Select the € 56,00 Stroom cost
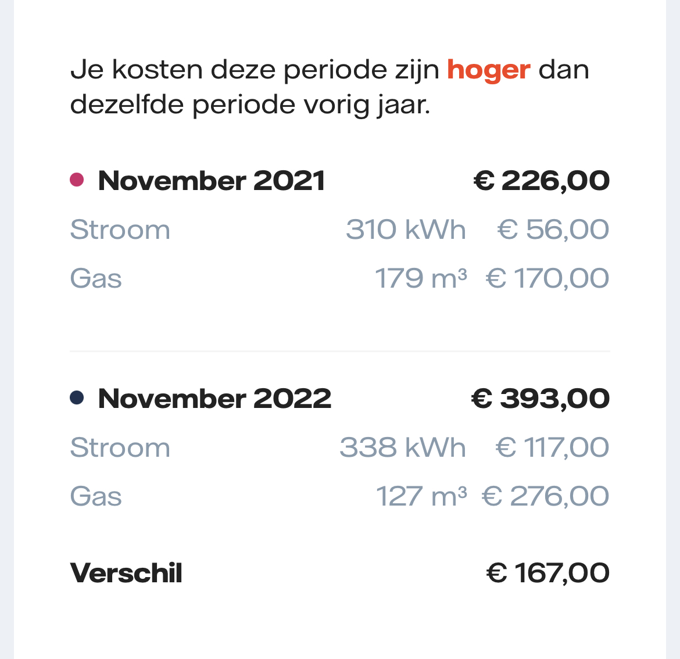This screenshot has width=680, height=659. (553, 230)
